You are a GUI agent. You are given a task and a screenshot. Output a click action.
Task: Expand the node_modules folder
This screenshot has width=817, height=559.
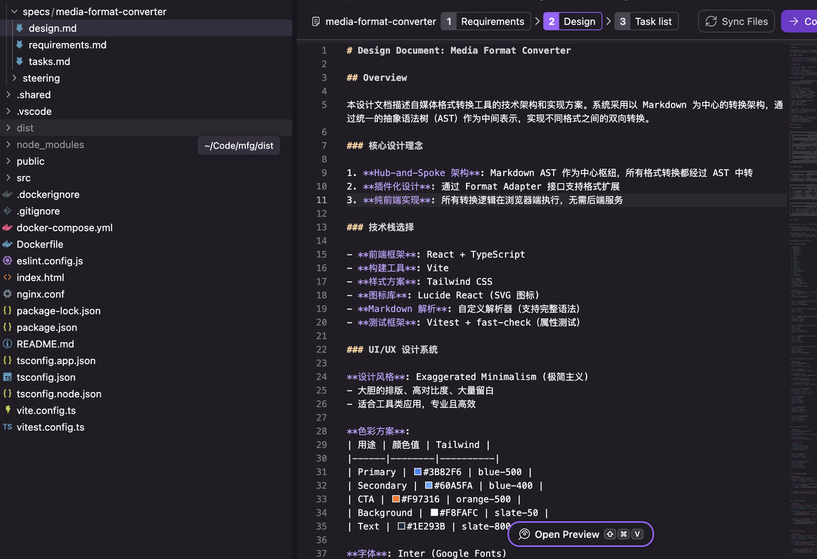click(x=8, y=145)
